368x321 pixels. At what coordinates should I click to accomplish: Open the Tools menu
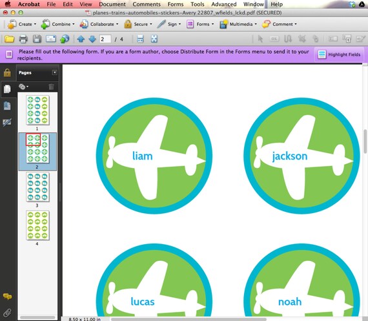(x=197, y=5)
